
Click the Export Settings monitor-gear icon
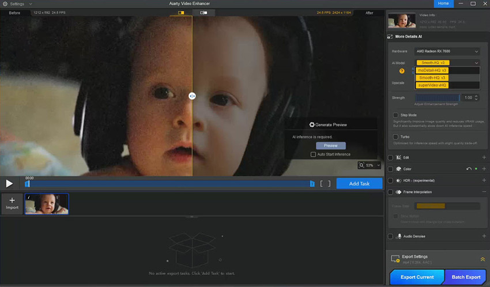point(395,259)
